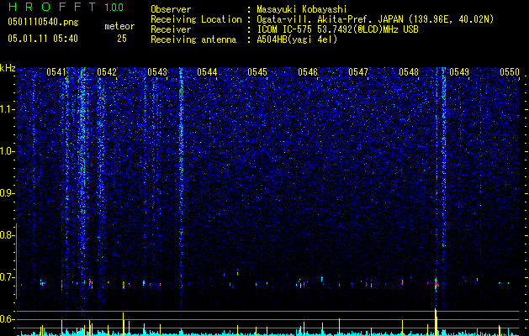Click the 0544 time marker
The height and width of the screenshot is (336, 529).
coord(207,72)
